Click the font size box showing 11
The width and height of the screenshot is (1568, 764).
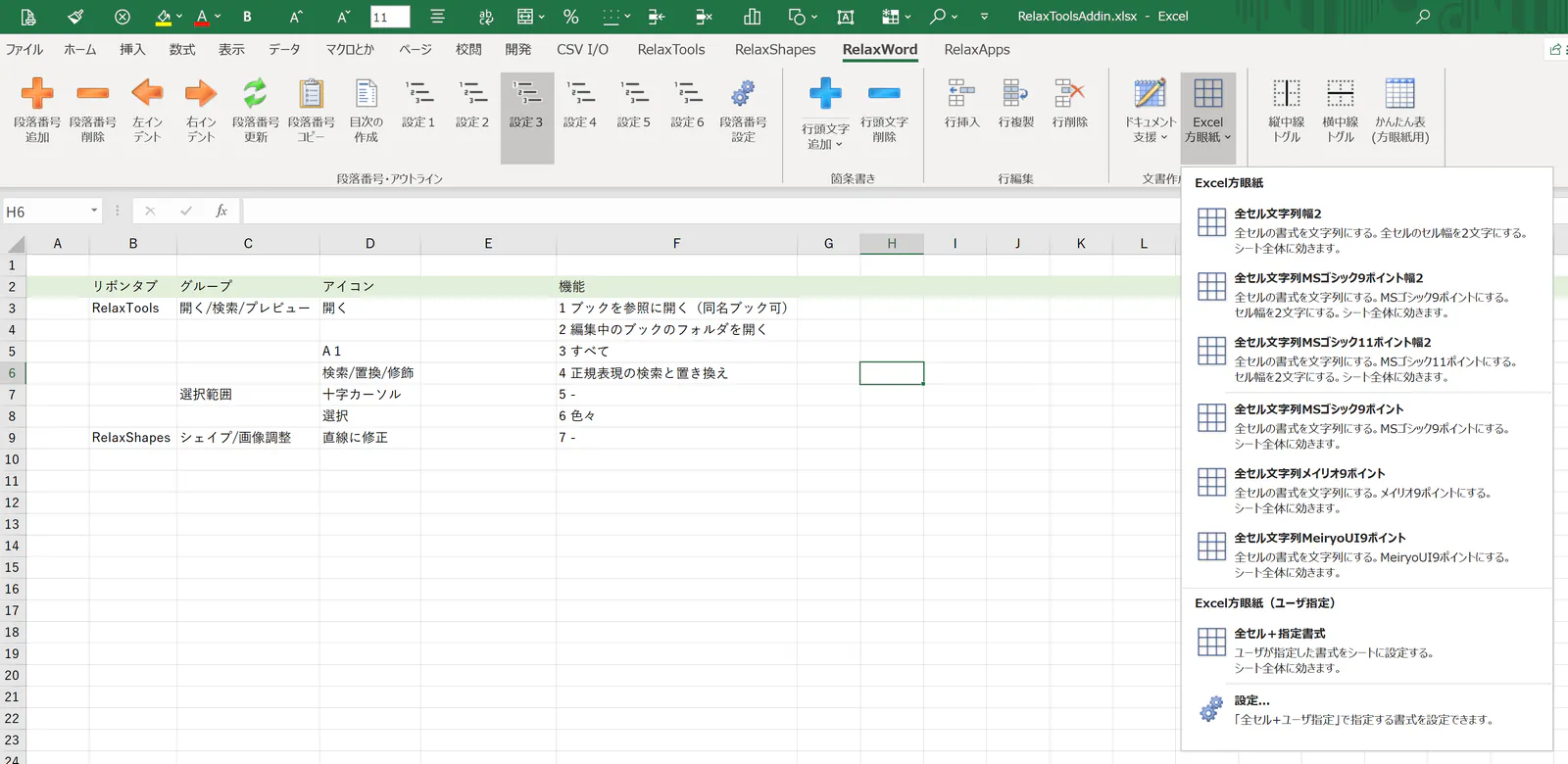pyautogui.click(x=390, y=17)
